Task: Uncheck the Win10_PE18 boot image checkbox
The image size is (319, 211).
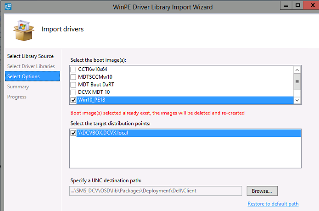Action: (73, 100)
